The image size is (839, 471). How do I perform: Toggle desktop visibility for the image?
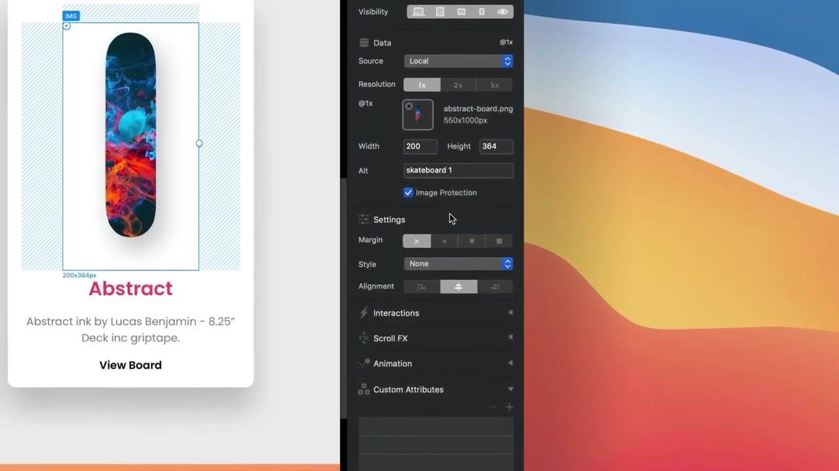point(418,12)
